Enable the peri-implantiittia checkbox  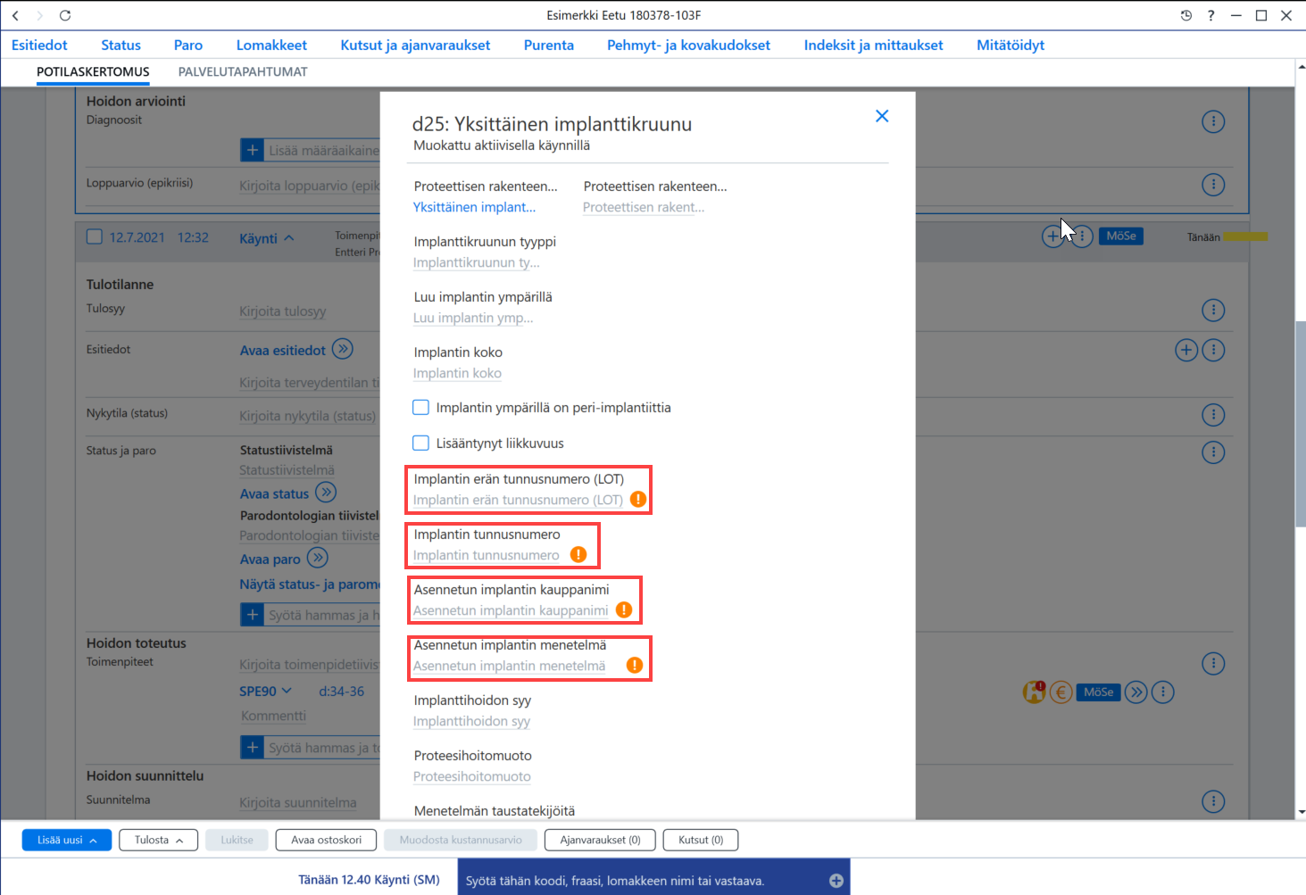[x=421, y=408]
